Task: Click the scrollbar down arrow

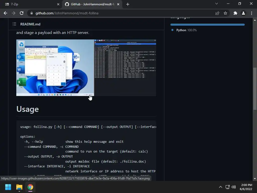Action: (255, 179)
